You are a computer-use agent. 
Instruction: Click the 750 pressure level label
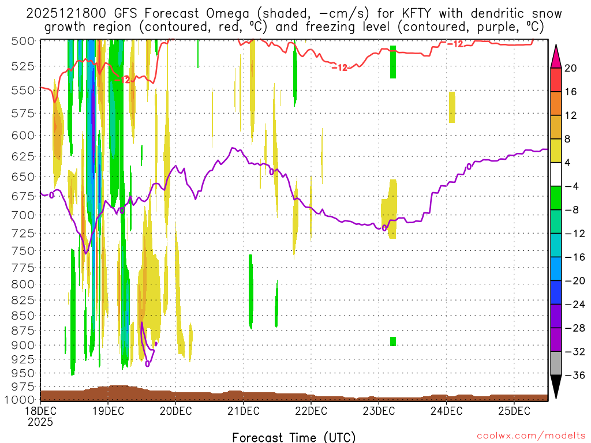click(x=23, y=250)
